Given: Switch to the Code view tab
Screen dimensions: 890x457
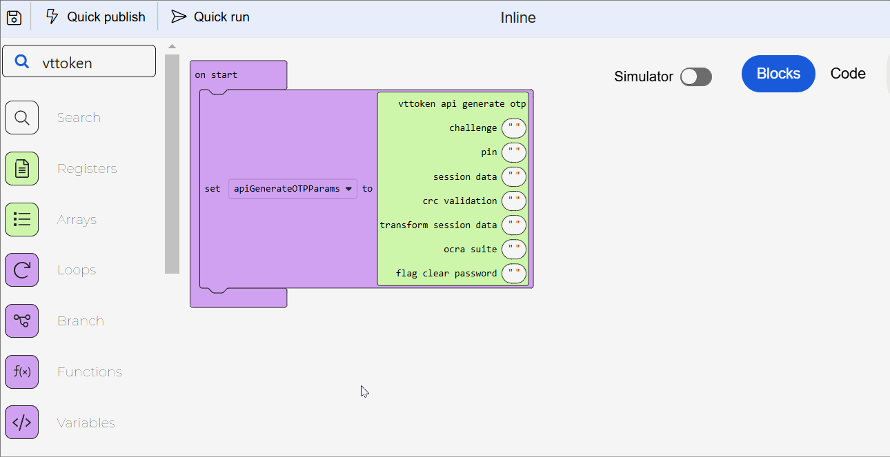Looking at the screenshot, I should click(x=848, y=74).
